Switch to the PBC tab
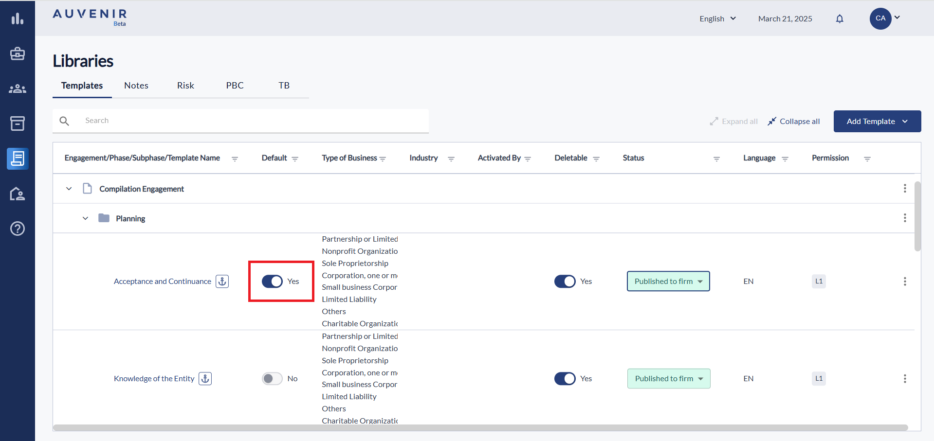Screen dimensions: 934x441 coord(235,86)
